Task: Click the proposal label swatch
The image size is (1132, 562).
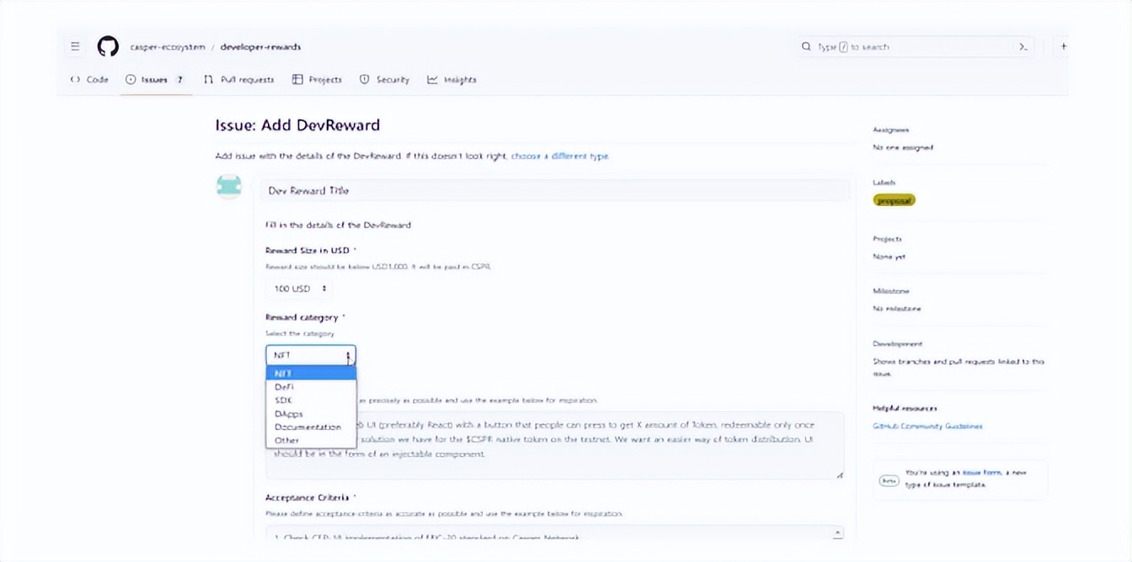Action: [893, 200]
